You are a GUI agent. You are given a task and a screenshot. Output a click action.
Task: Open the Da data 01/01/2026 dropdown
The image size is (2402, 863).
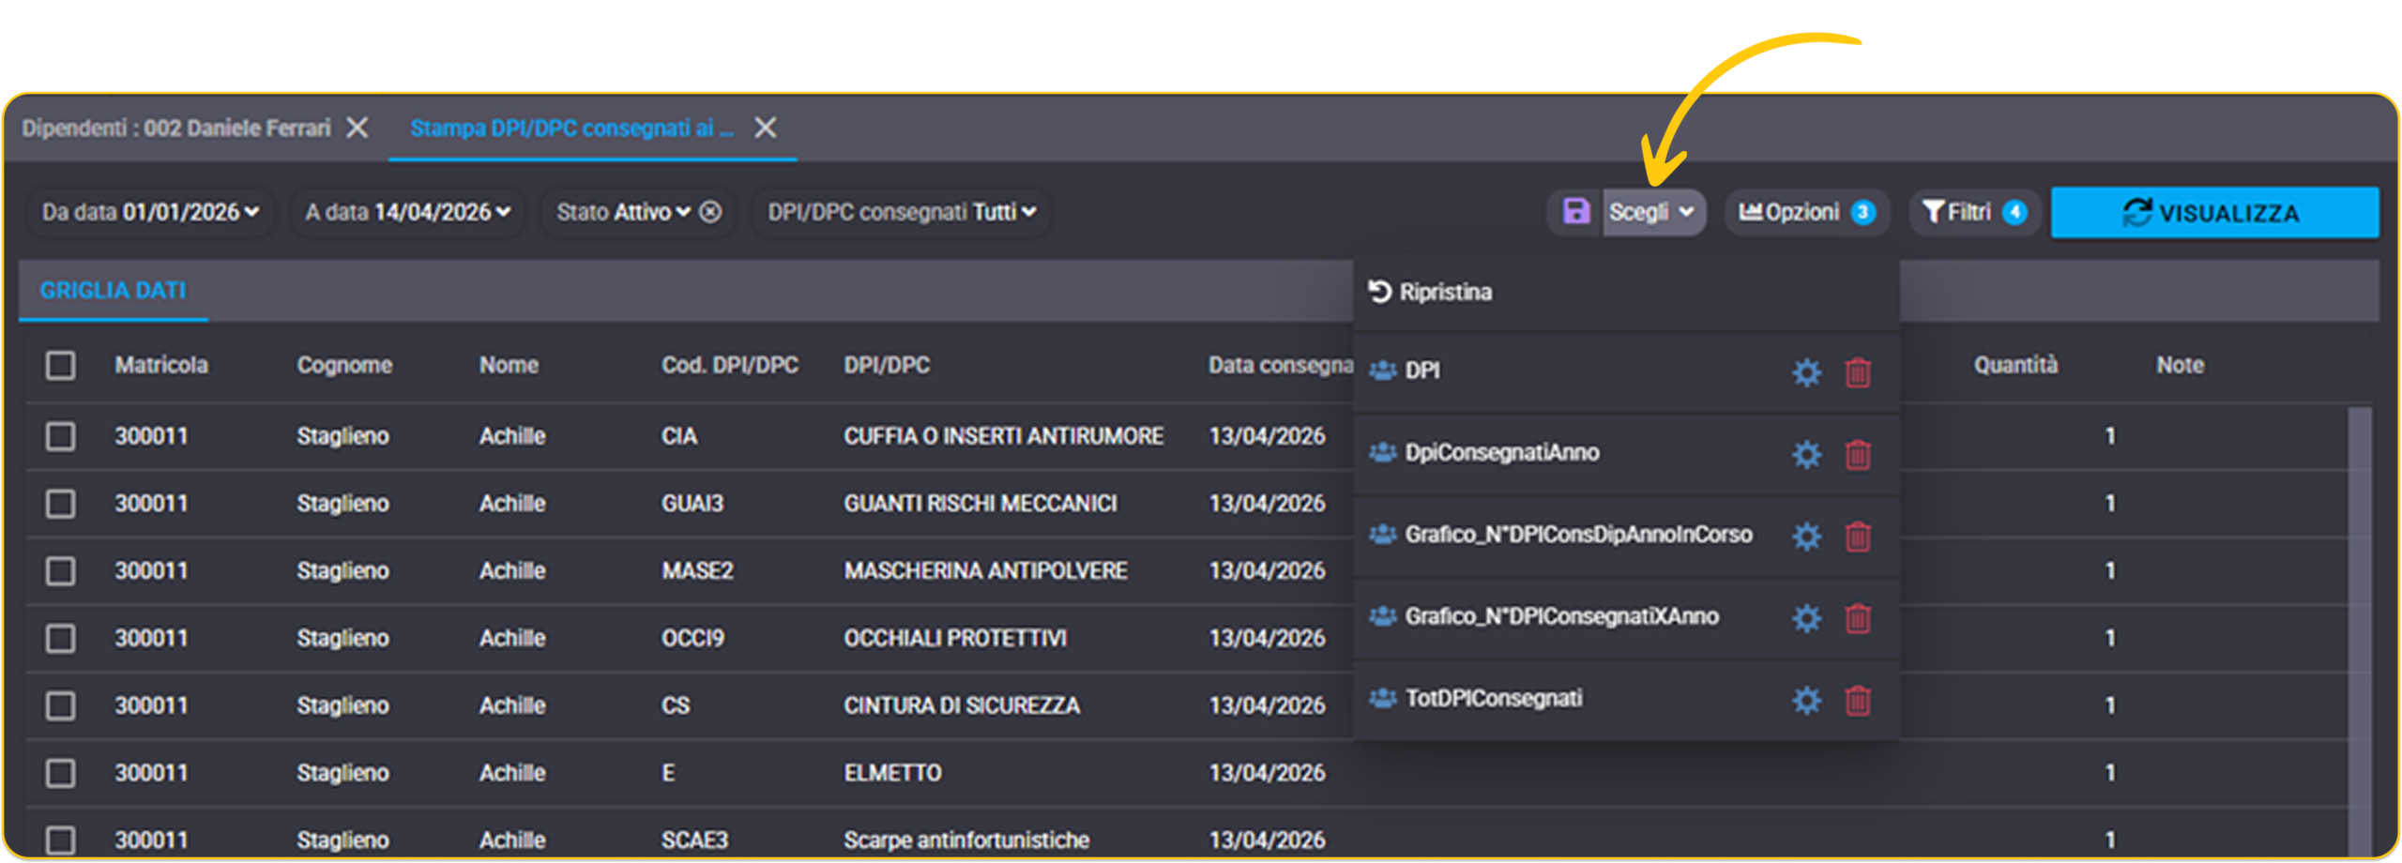point(150,212)
